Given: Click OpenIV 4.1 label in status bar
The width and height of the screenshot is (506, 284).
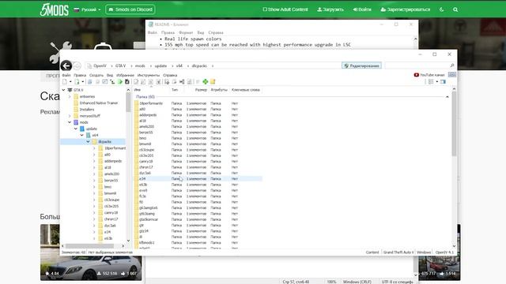Looking at the screenshot, I should (x=444, y=252).
